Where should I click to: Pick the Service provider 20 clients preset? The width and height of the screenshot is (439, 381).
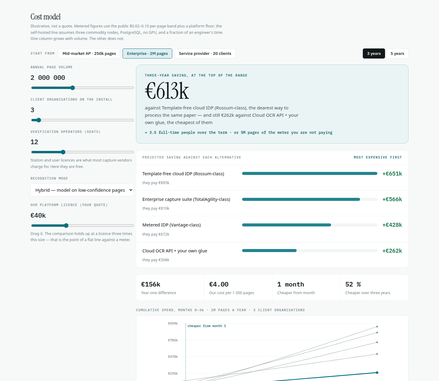pos(205,53)
